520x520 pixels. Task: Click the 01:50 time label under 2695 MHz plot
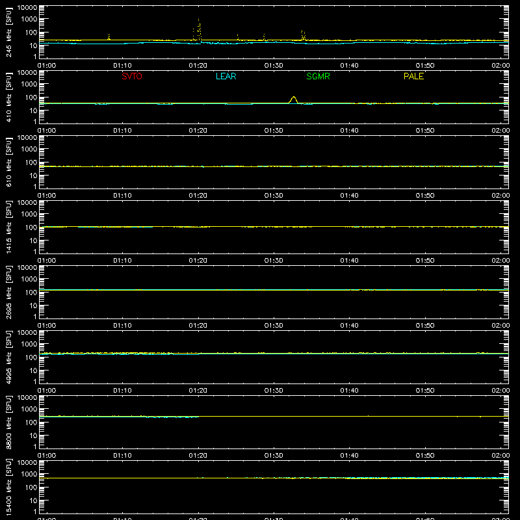point(425,326)
